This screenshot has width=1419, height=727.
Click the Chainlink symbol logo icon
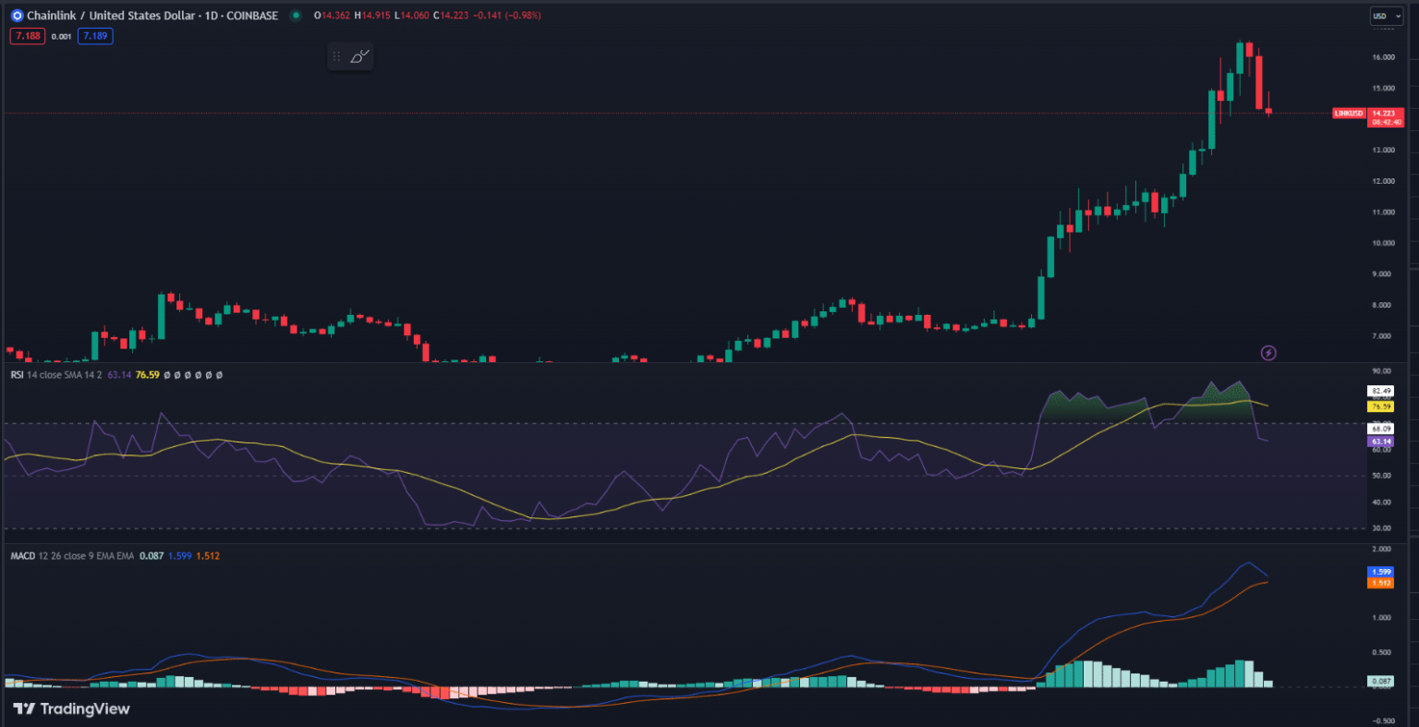(x=17, y=16)
